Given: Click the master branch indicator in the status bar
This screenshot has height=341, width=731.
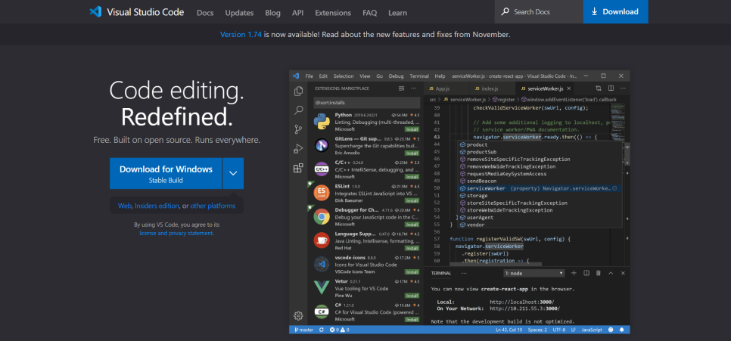Looking at the screenshot, I should coord(303,330).
